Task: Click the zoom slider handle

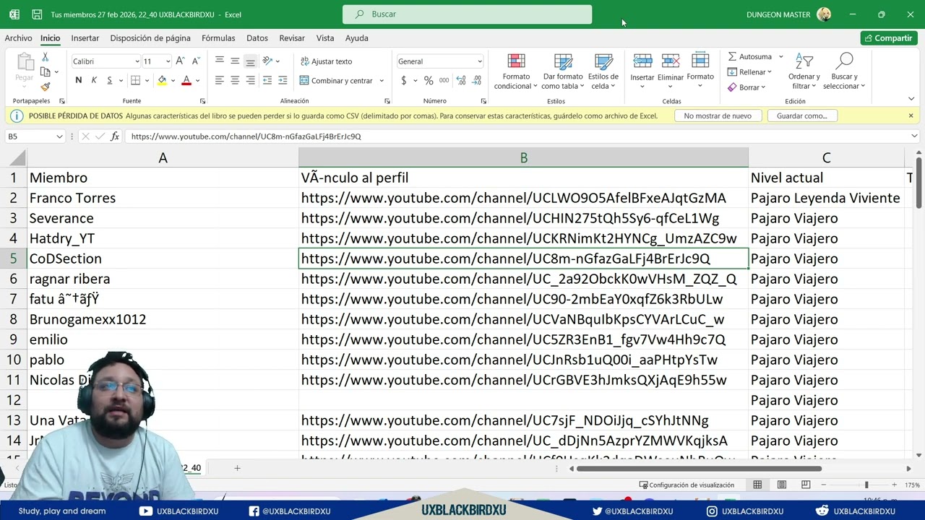Action: pos(866,485)
